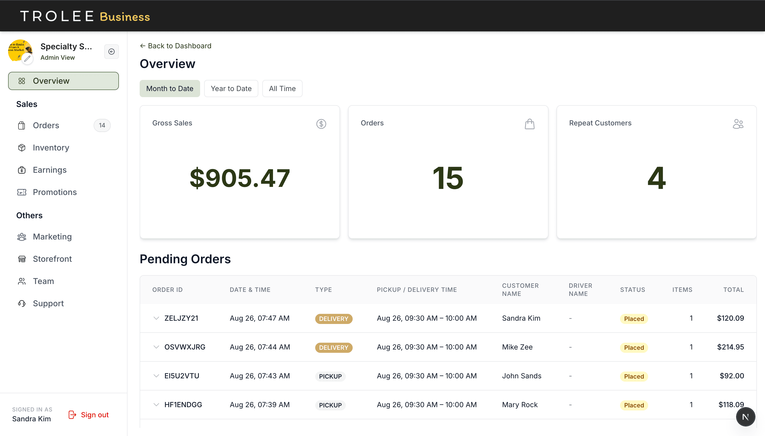Click the PICKUP / DELIVERY TIME column header
The image size is (765, 436).
417,290
